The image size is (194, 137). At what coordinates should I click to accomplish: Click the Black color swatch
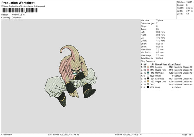(148, 87)
